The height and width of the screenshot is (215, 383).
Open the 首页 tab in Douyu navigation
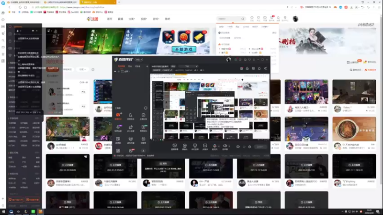[x=110, y=19]
